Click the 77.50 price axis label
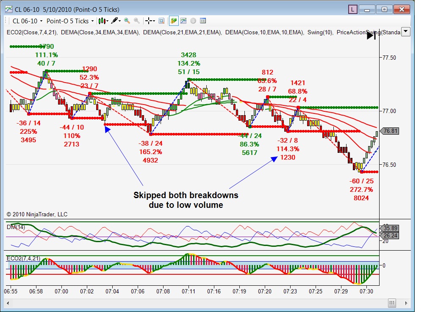Image resolution: width=427 pixels, height=312 pixels. click(x=389, y=58)
